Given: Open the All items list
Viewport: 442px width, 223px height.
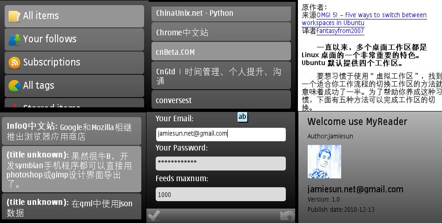Looking at the screenshot, I should coord(74,16).
